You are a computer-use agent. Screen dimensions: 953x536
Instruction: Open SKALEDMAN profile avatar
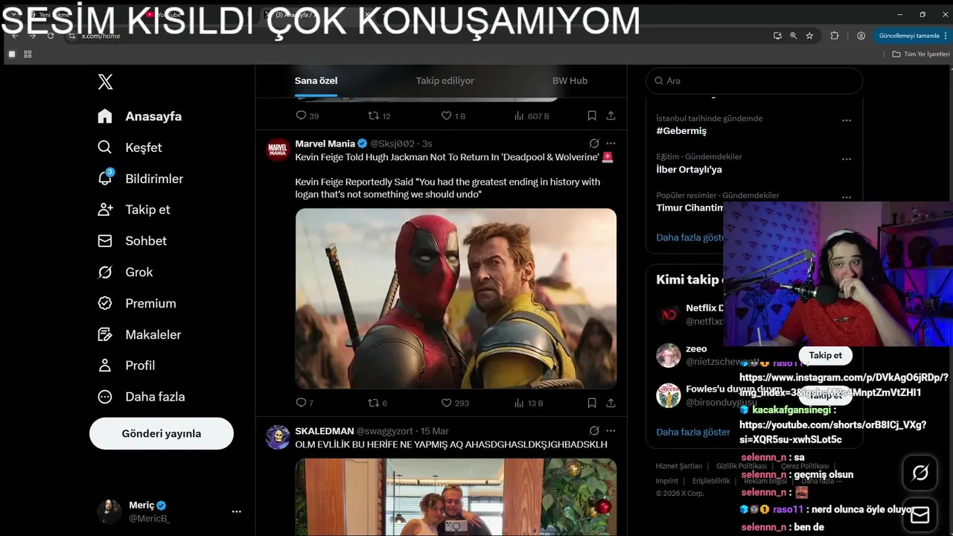(x=278, y=437)
